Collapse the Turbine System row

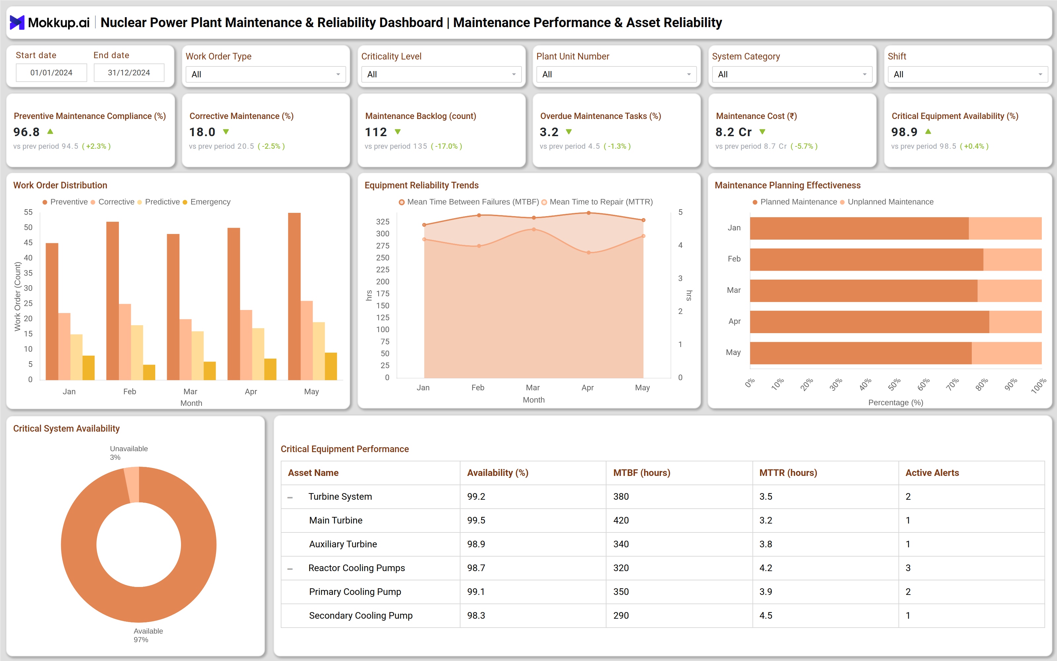290,497
